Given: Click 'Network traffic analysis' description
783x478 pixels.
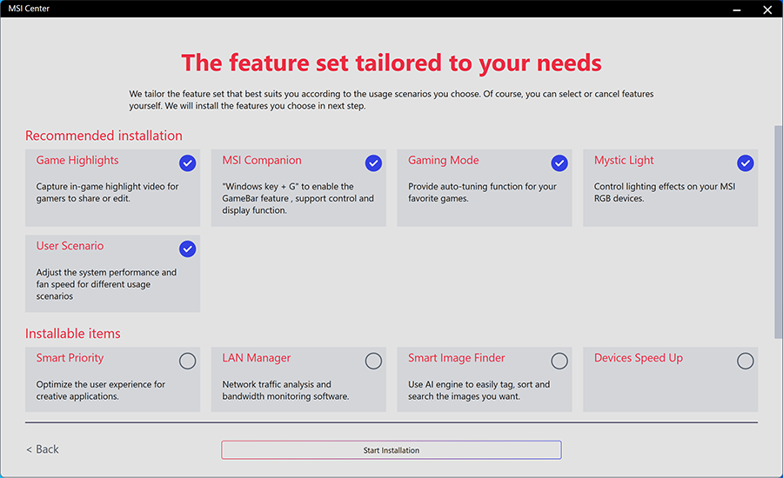Looking at the screenshot, I should (x=285, y=391).
